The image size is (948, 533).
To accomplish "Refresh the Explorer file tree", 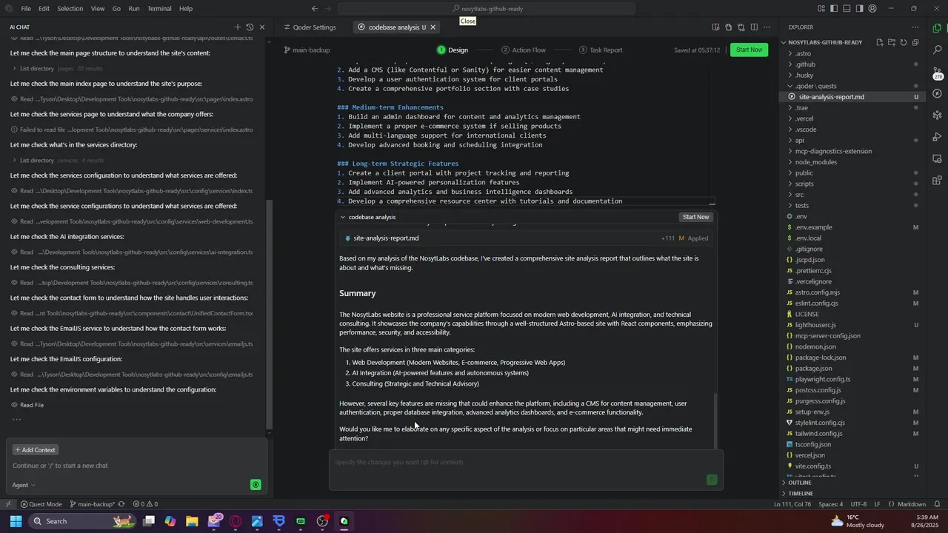I will pos(904,42).
